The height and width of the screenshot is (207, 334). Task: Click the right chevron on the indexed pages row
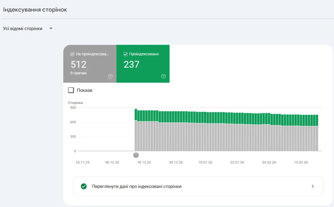click(x=312, y=186)
